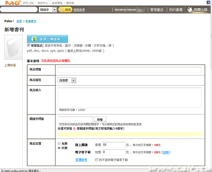Click the green upload arrow button 選擇上傳檔案

tap(47, 39)
